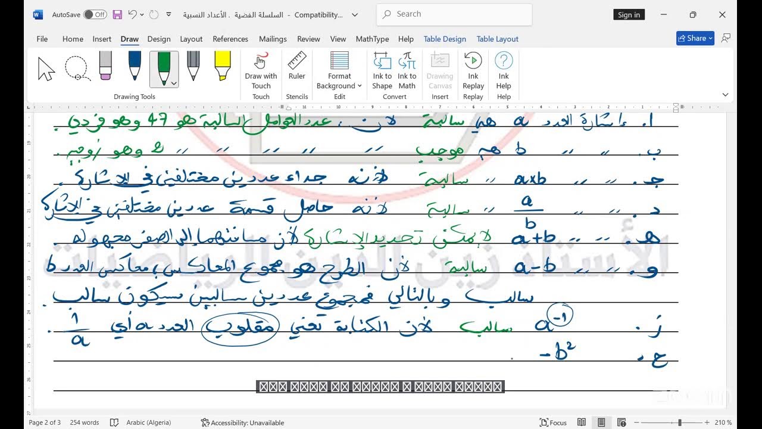The image size is (762, 429).
Task: Click Ink to Shape
Action: [382, 70]
